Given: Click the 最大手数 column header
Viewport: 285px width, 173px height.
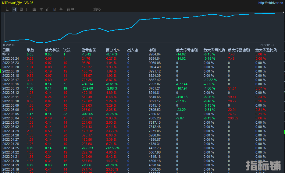Looking at the screenshot, I should coord(52,50).
